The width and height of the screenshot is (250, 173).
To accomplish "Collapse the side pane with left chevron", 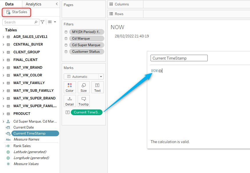I will pyautogui.click(x=57, y=4).
